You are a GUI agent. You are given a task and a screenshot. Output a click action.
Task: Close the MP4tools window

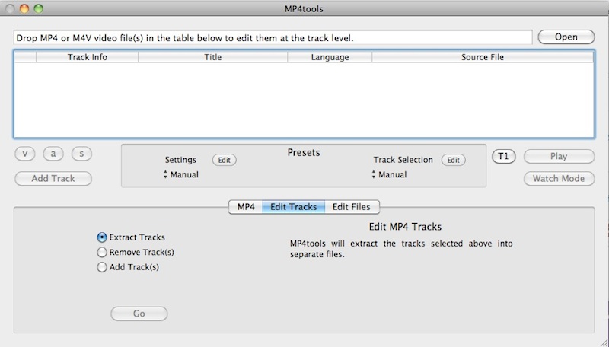[11, 8]
